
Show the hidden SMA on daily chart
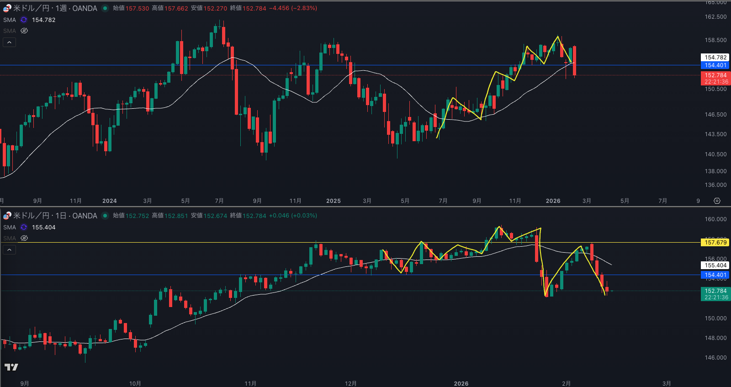[24, 238]
